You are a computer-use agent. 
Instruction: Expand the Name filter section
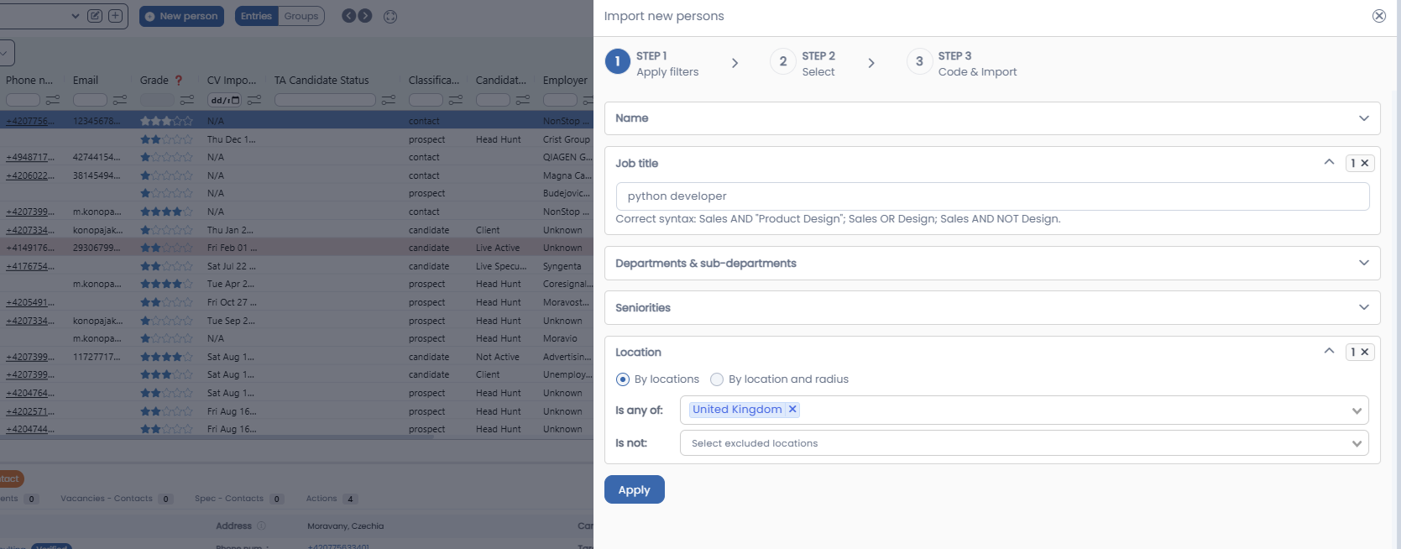(991, 118)
